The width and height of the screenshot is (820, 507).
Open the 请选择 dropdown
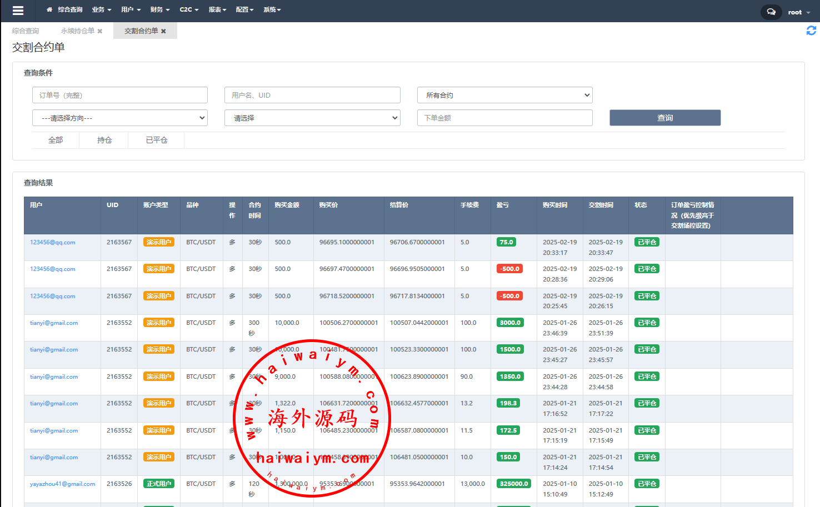312,118
